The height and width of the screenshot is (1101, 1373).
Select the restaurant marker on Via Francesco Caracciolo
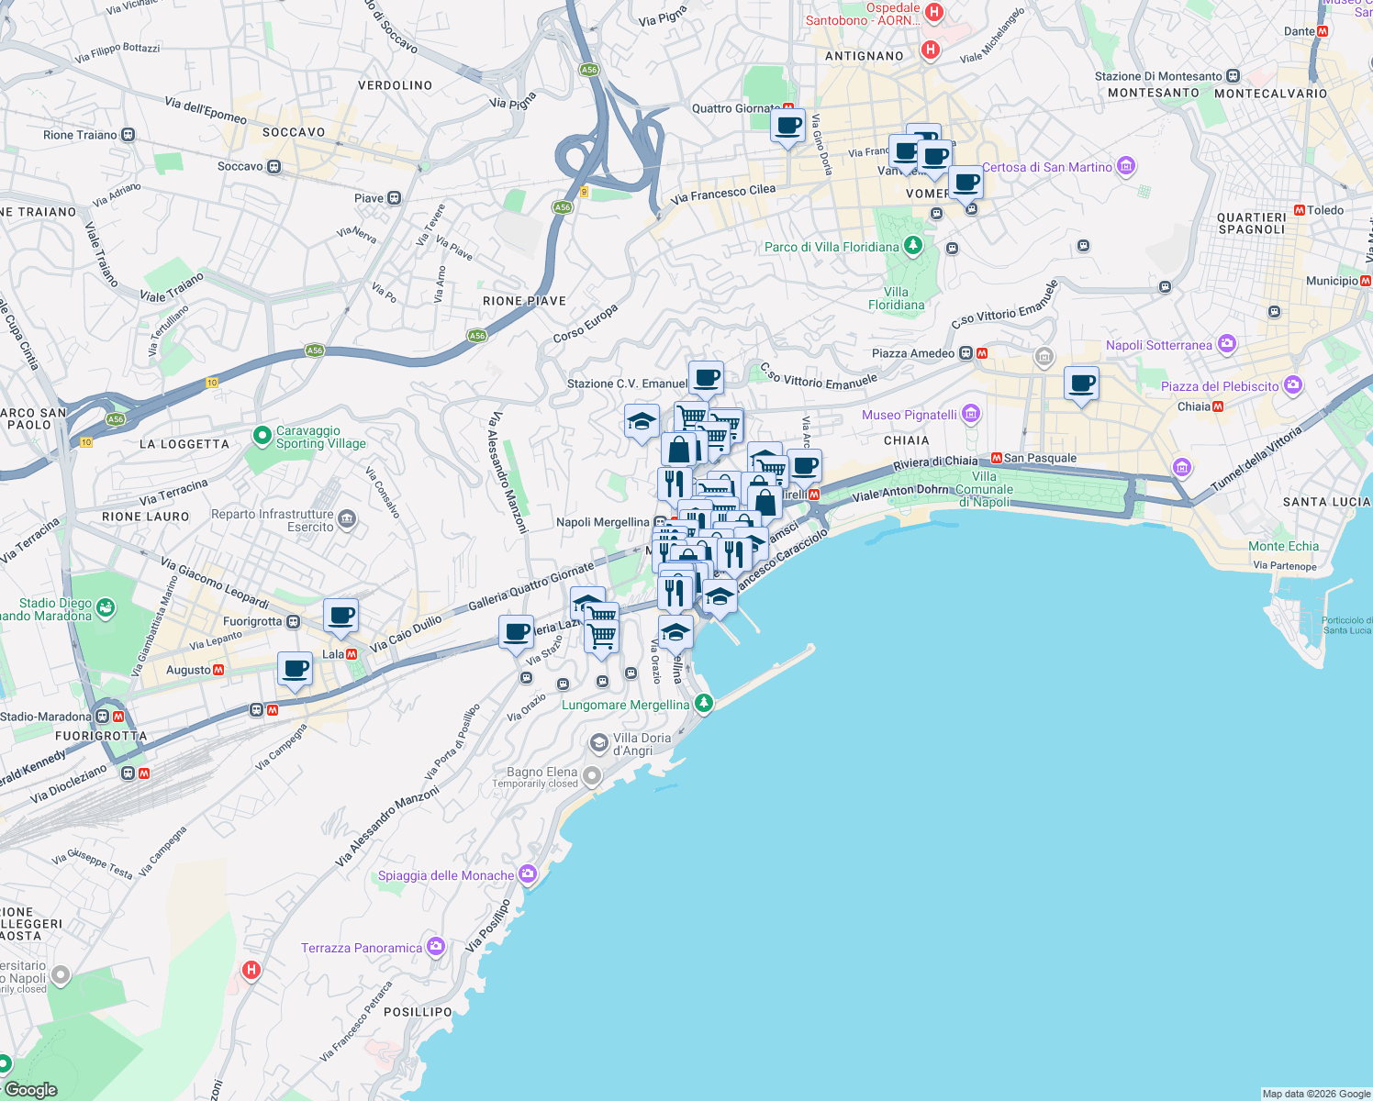click(733, 554)
